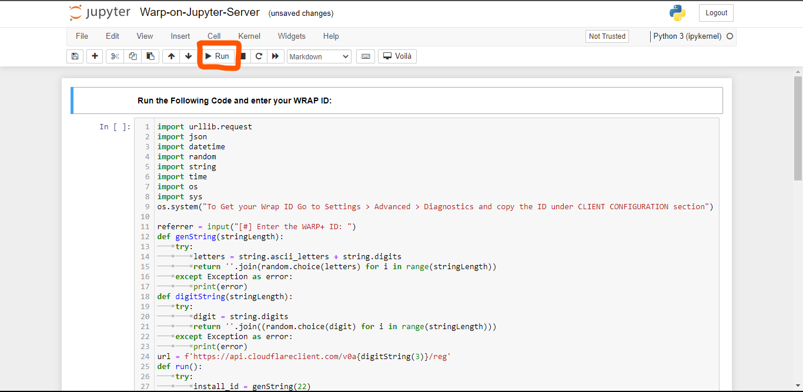
Task: Copy selected cells icon
Action: (132, 56)
